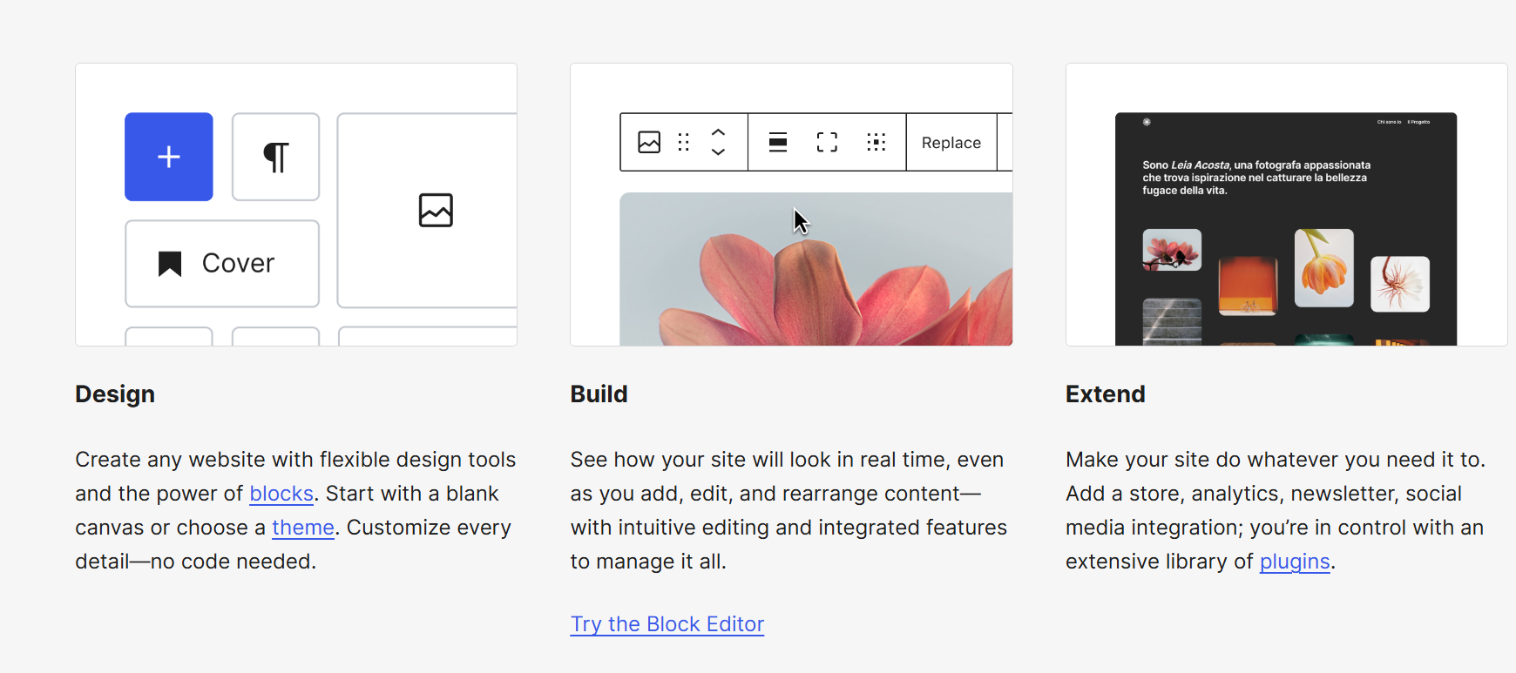
Task: Click the full-height corners toolbar icon
Action: pos(827,142)
